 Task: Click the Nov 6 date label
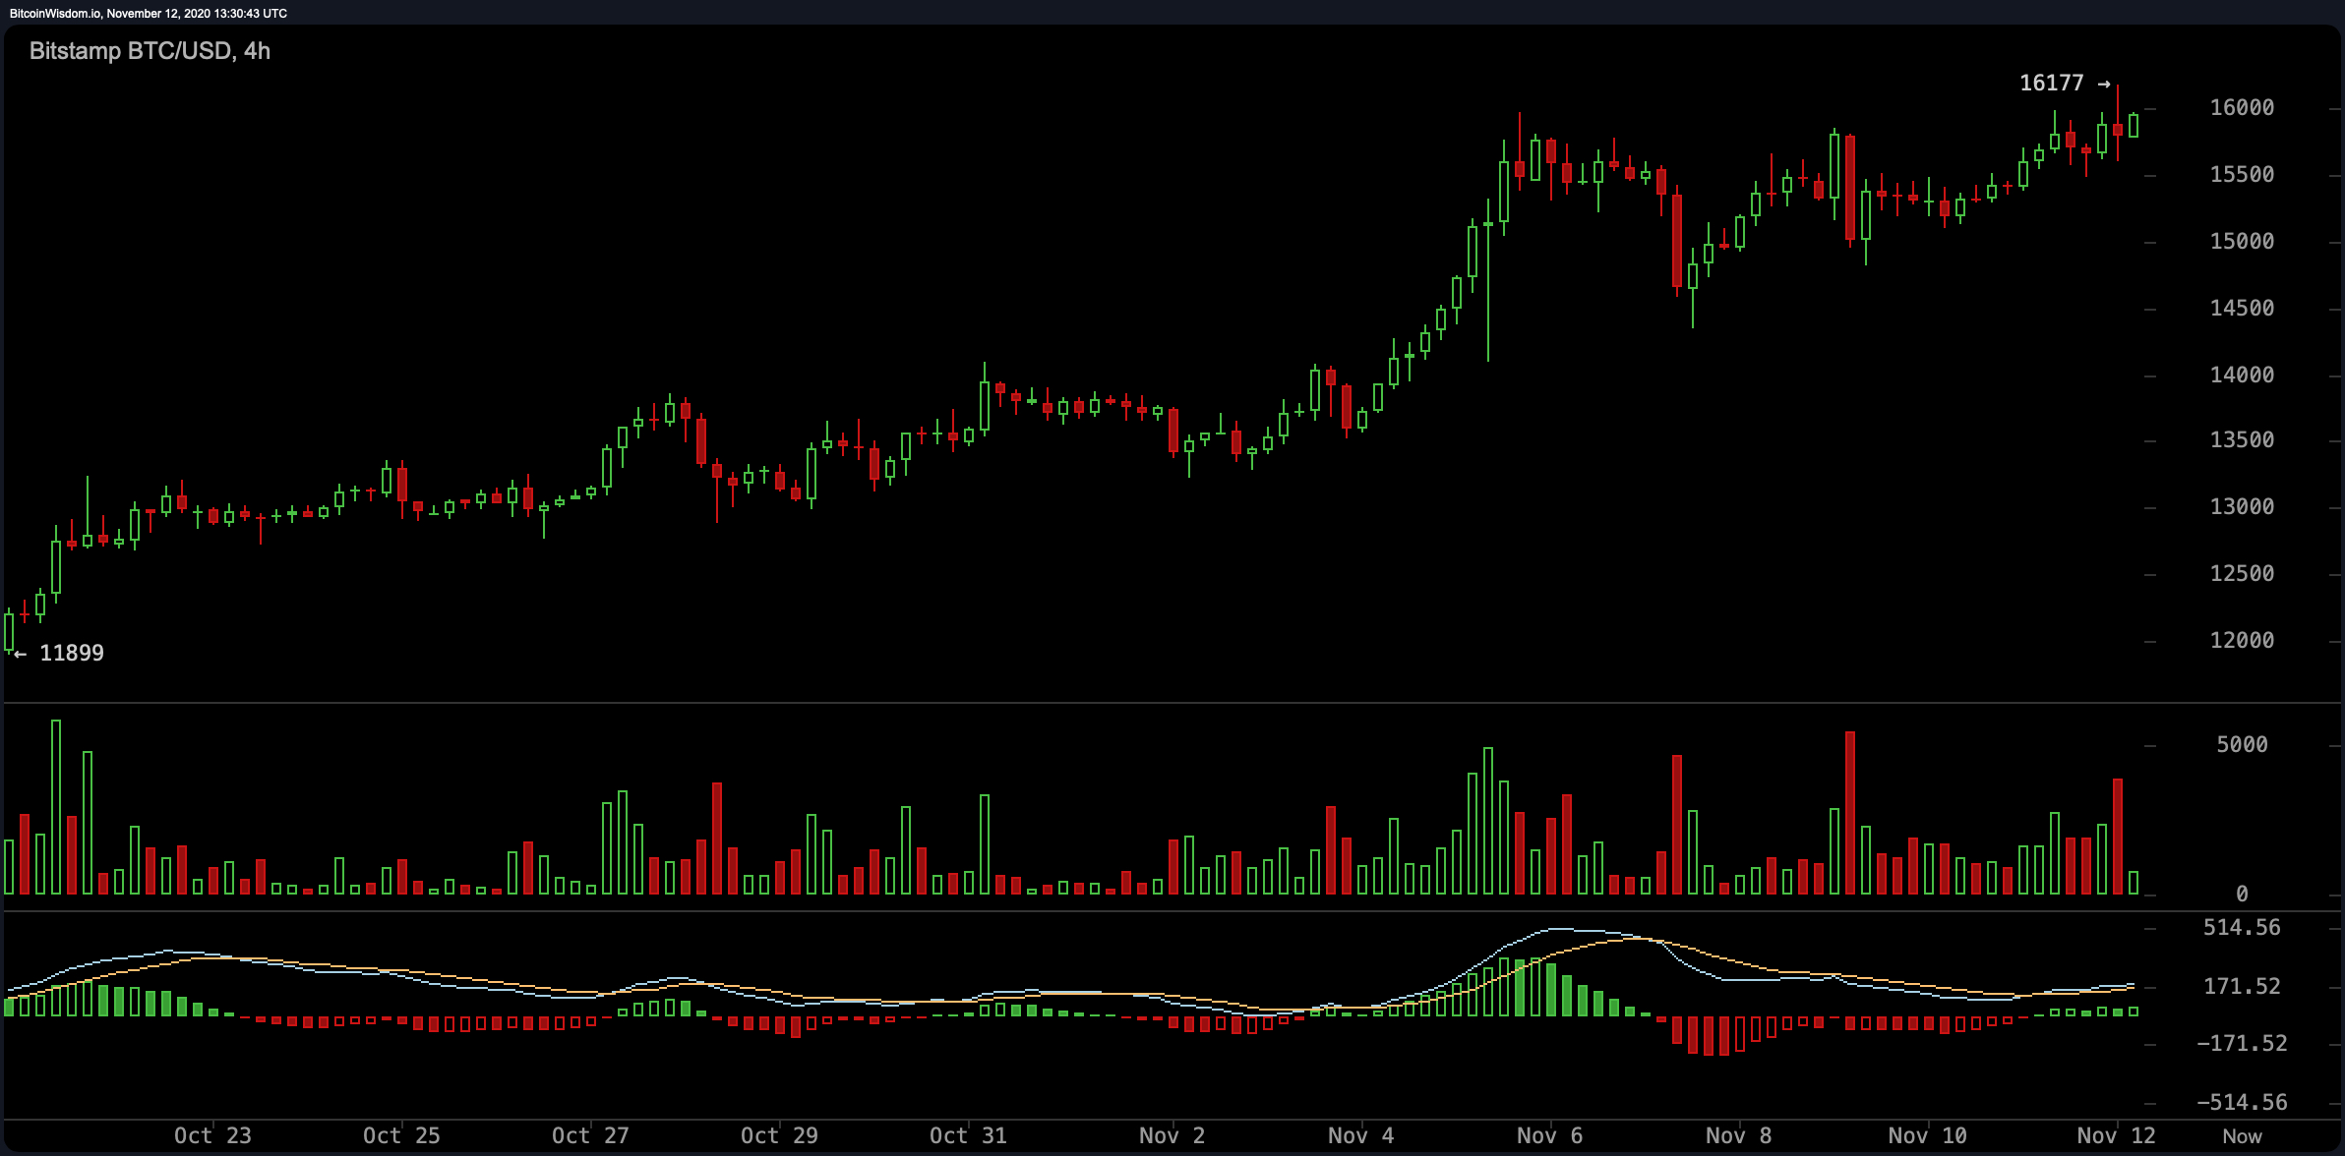click(x=1549, y=1136)
